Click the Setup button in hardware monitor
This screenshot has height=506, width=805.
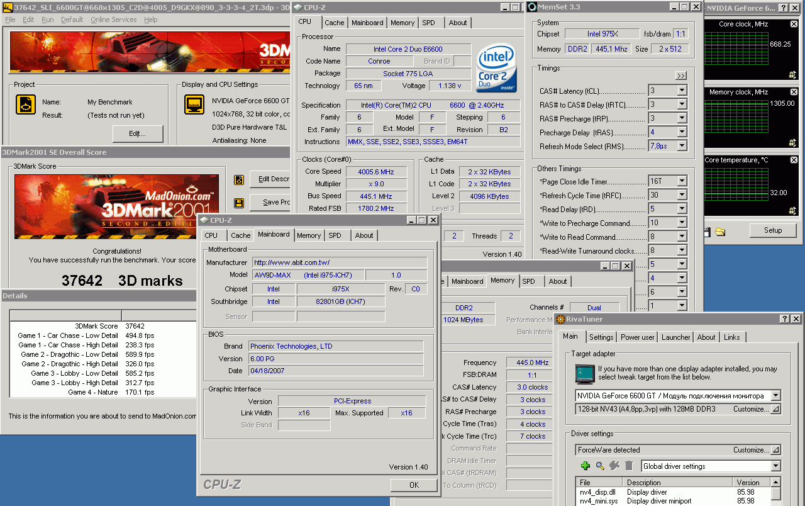click(773, 230)
